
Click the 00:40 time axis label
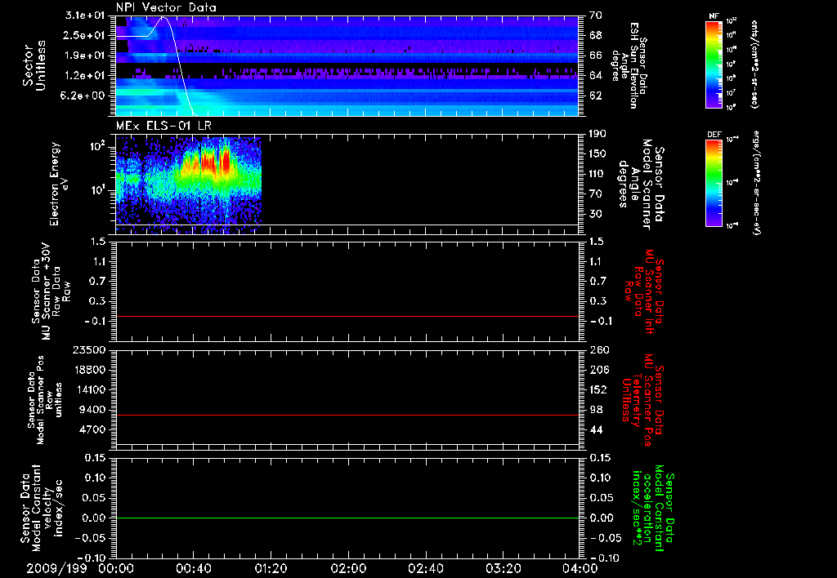pyautogui.click(x=193, y=568)
